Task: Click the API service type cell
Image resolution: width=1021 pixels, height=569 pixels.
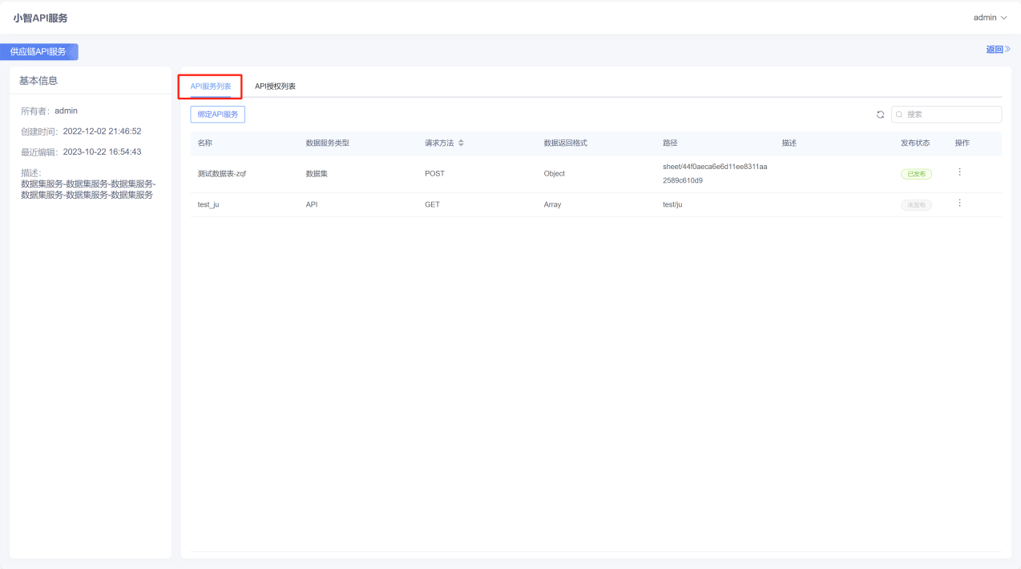Action: [x=312, y=204]
